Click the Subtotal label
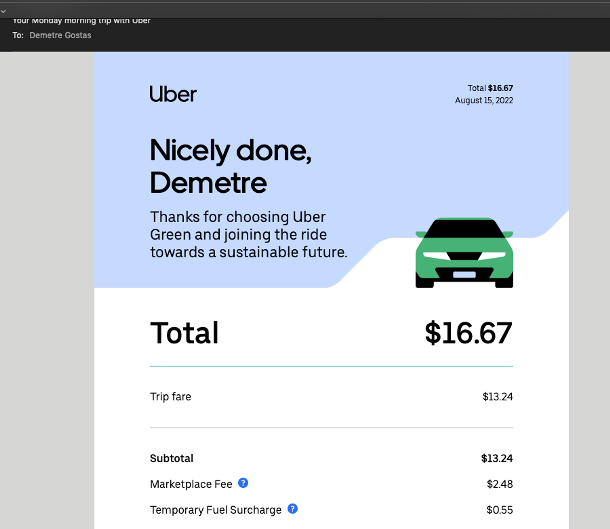The height and width of the screenshot is (529, 610). (171, 458)
